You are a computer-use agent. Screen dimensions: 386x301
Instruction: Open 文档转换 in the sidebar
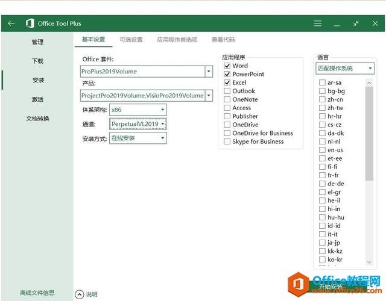tap(37, 119)
